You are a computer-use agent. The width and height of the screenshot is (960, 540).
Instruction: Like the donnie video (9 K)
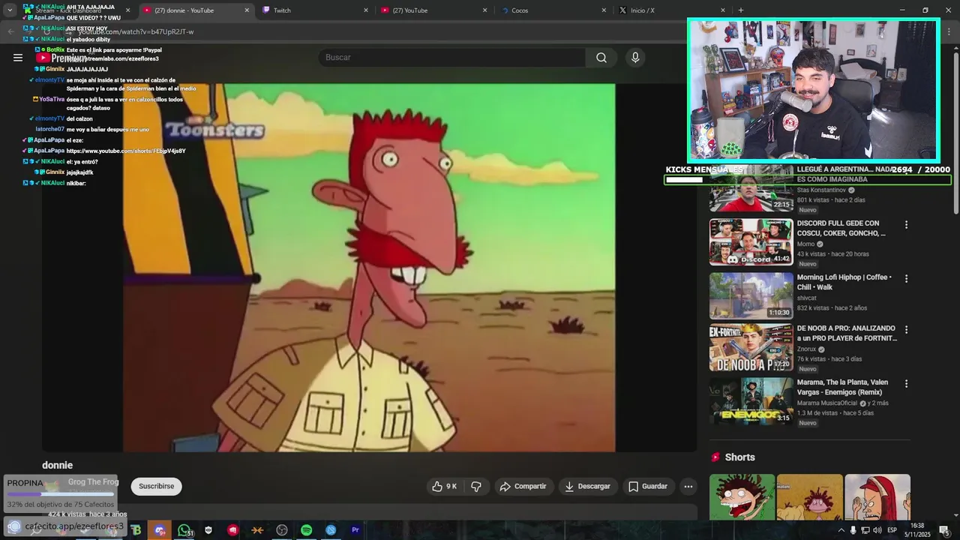[444, 486]
